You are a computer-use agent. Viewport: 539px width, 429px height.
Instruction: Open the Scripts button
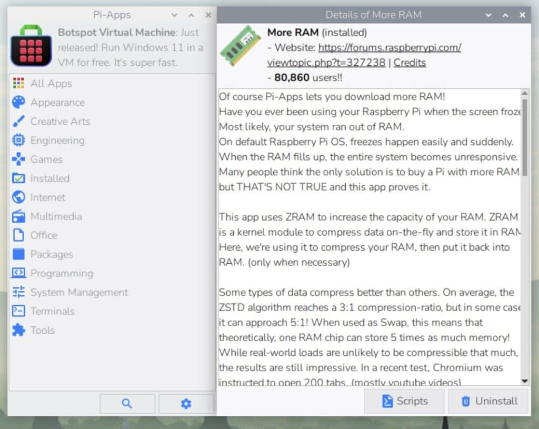pyautogui.click(x=404, y=401)
